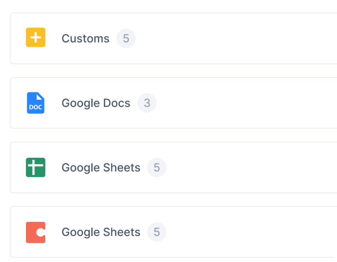Open the Customs label
337x262 pixels.
(85, 39)
